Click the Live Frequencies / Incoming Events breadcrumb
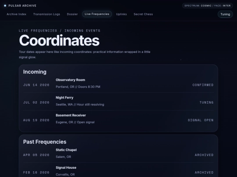The image size is (237, 177). coord(60,31)
